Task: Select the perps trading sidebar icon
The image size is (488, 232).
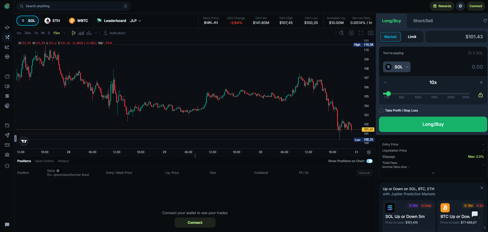Action: tap(7, 37)
